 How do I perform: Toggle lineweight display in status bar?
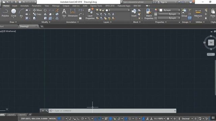pos(106,119)
